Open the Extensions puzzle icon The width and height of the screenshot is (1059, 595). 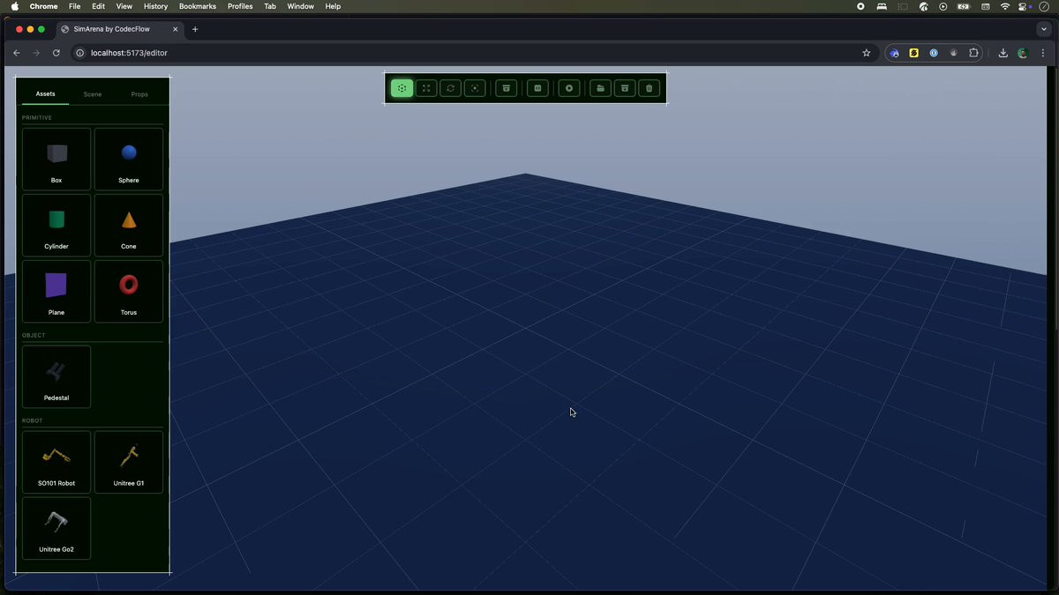[x=974, y=53]
